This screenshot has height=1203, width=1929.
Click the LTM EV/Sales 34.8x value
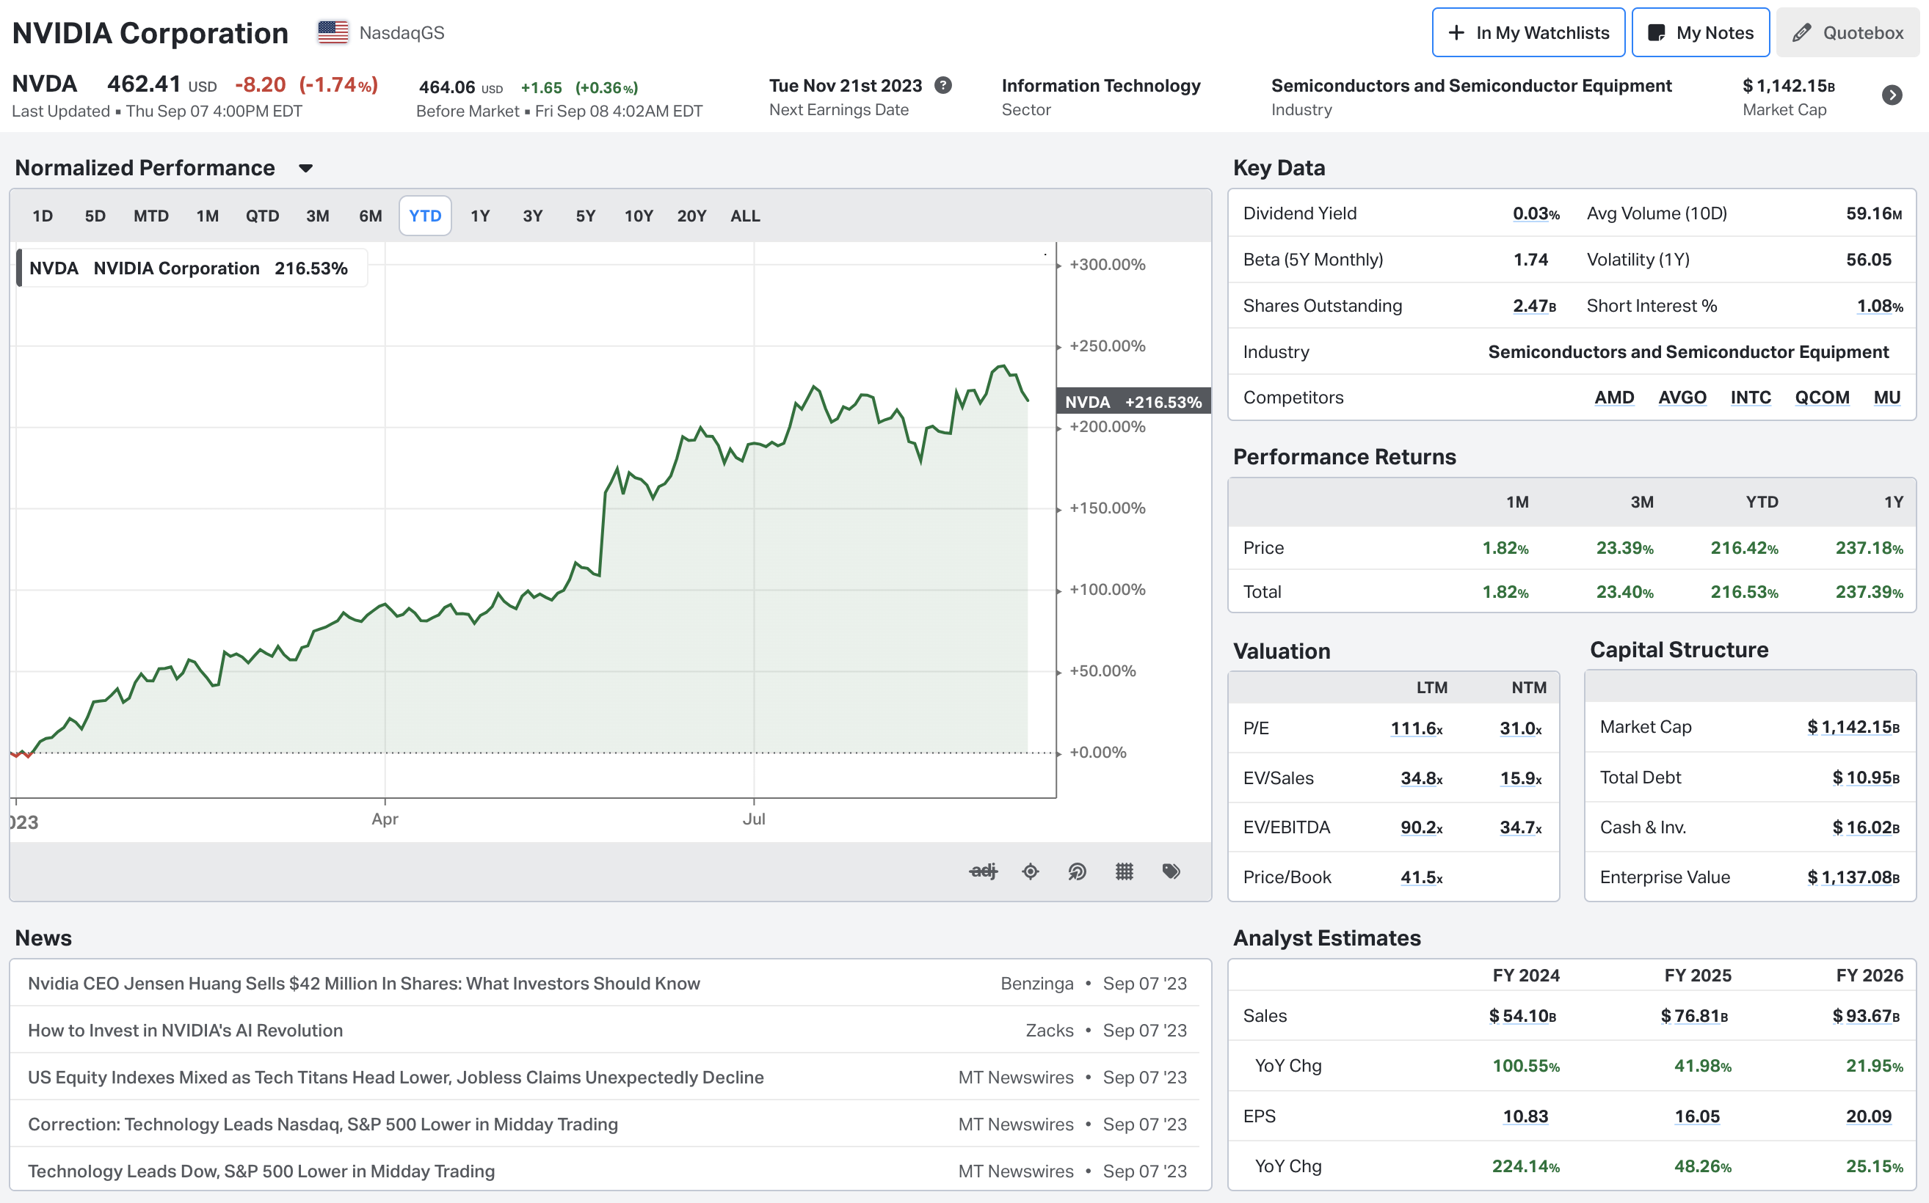[1421, 778]
